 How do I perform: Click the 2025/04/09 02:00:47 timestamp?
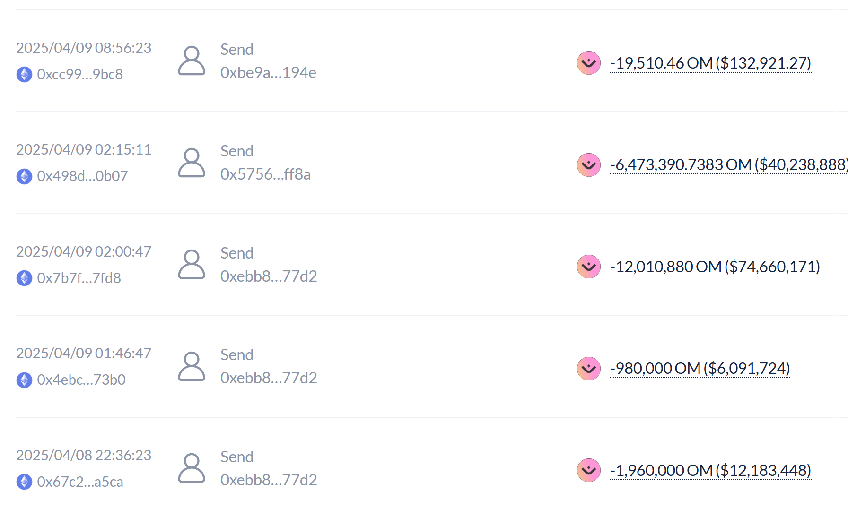tap(84, 251)
